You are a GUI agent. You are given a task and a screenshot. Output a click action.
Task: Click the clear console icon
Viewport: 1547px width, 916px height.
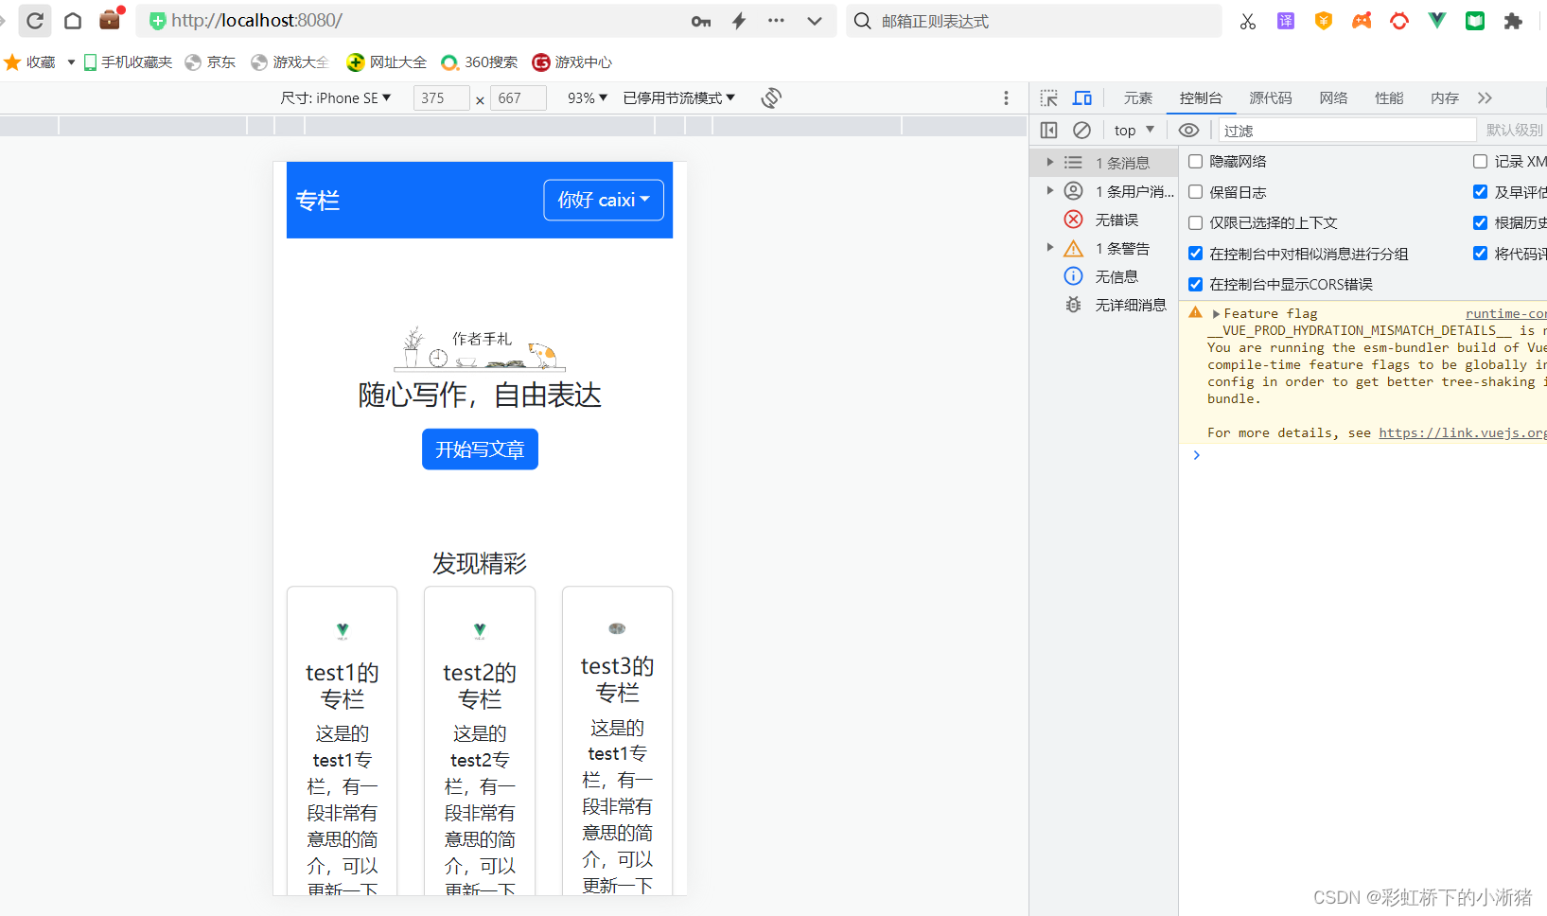[1081, 130]
